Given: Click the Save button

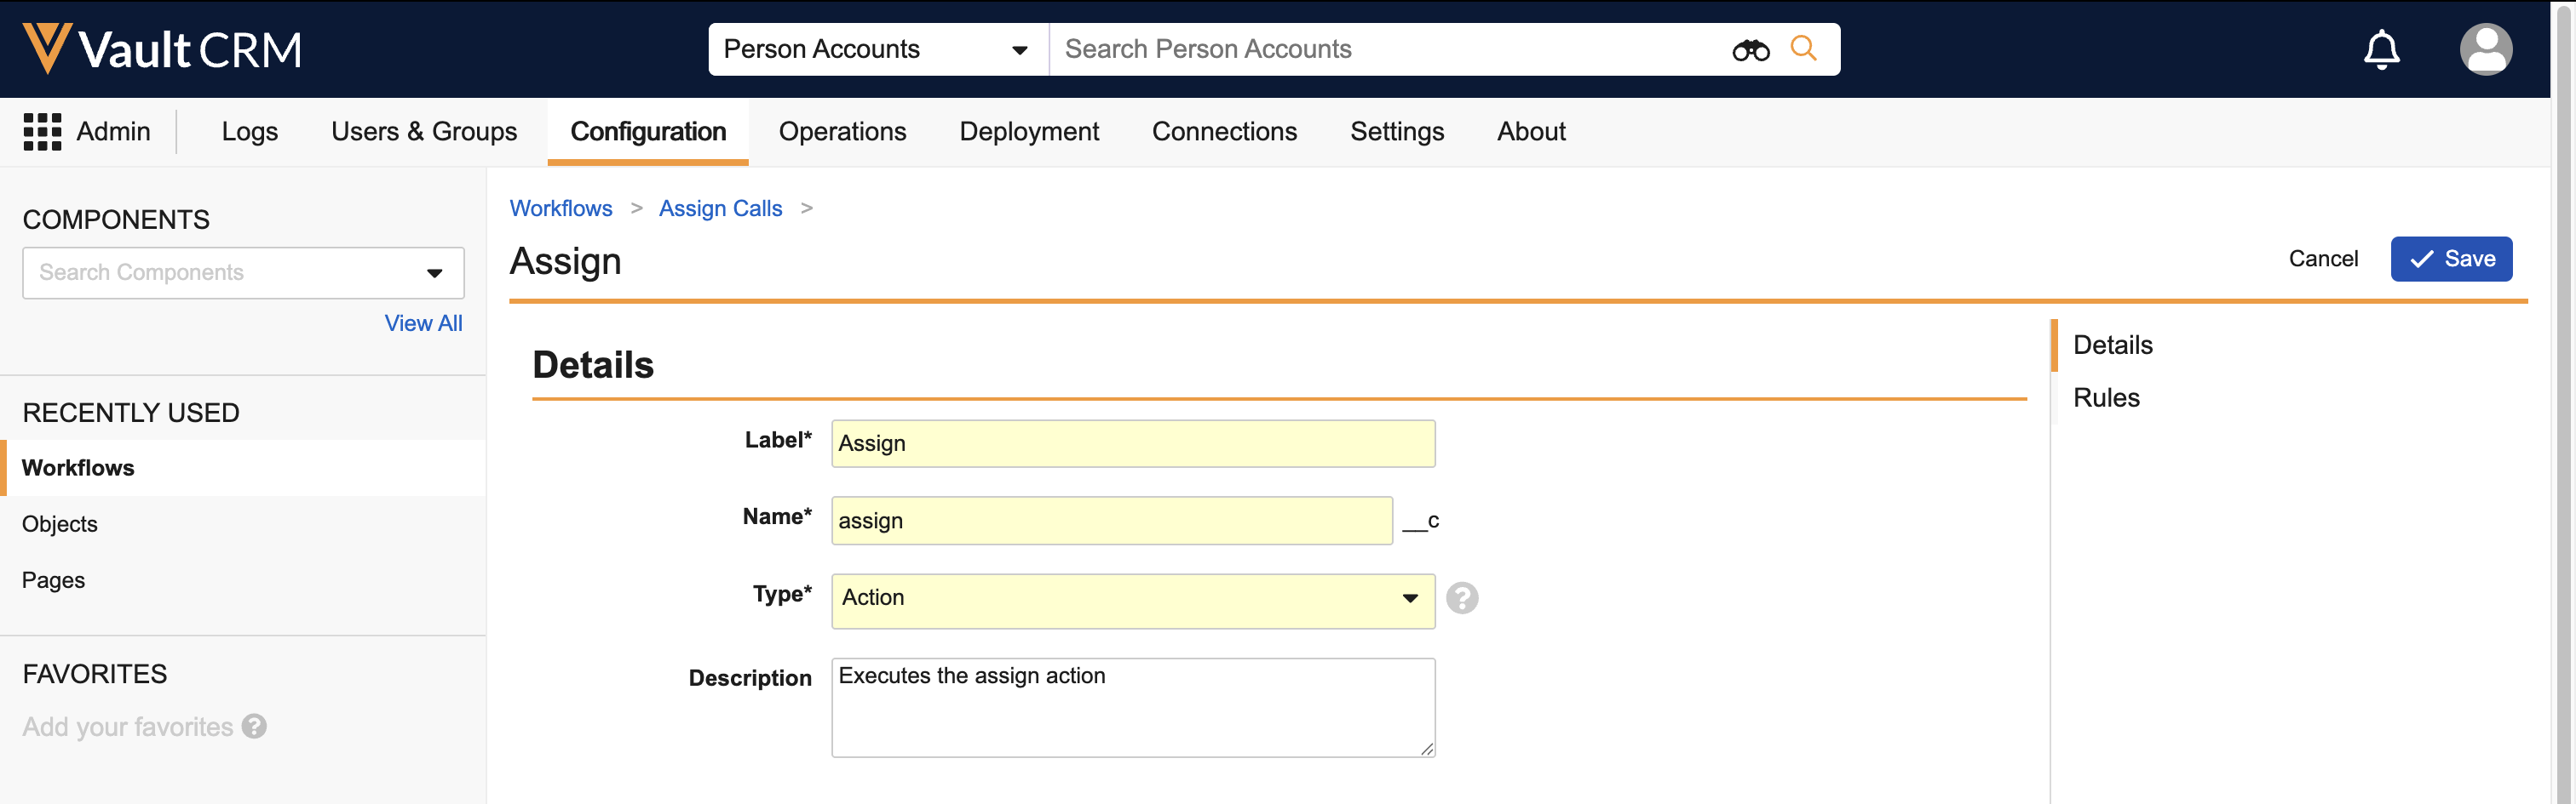Looking at the screenshot, I should coord(2451,259).
